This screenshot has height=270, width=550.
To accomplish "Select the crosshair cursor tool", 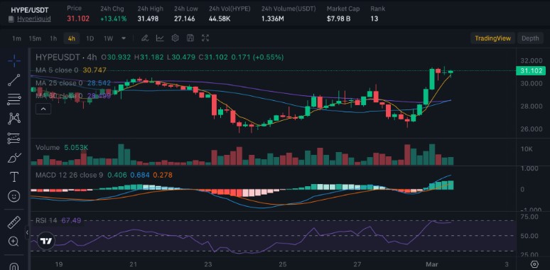I will [x=14, y=61].
